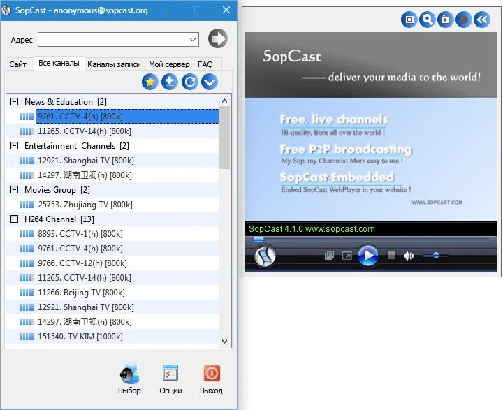Open the Адрес combo box dropdown arrow
Screen dimensions: 503x410
pos(193,40)
